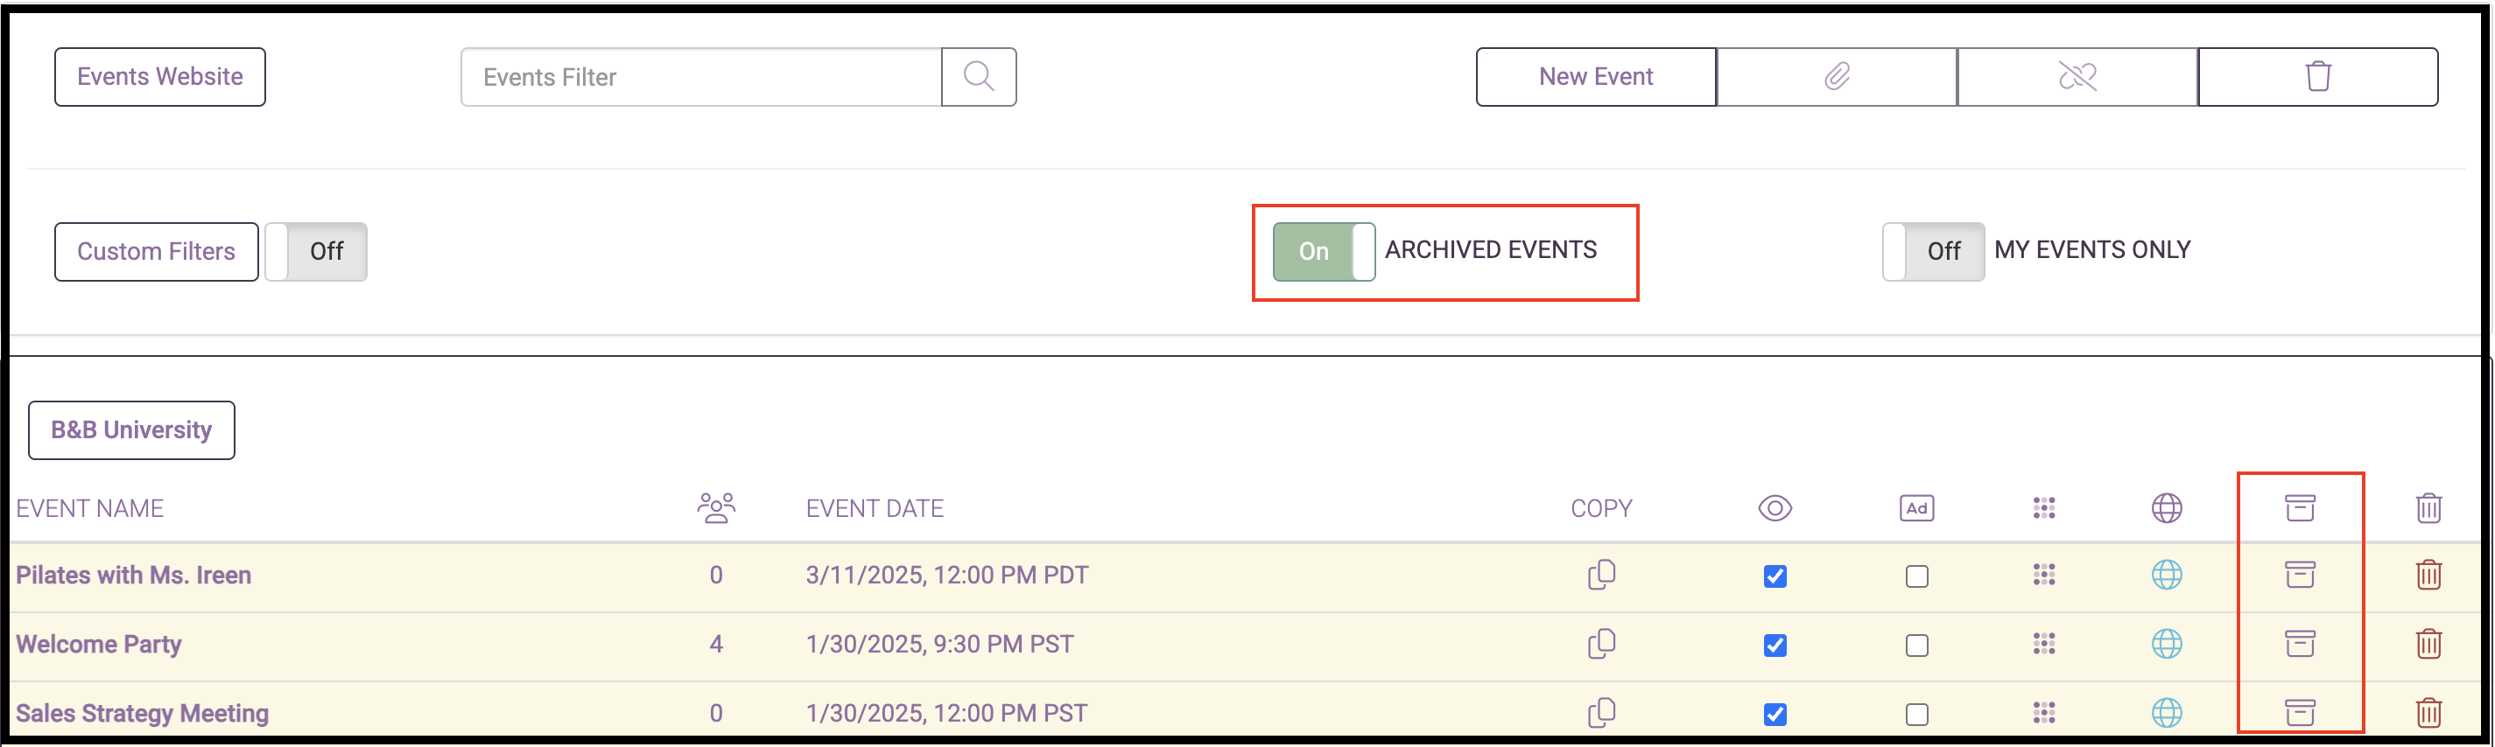Screen dimensions: 2495x747
Task: Click attendee count 4 for Welcome Party
Action: pyautogui.click(x=716, y=644)
